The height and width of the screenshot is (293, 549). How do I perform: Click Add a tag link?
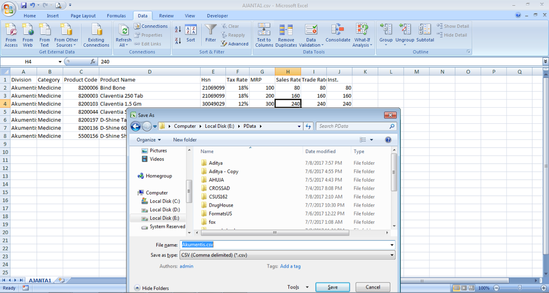point(290,266)
